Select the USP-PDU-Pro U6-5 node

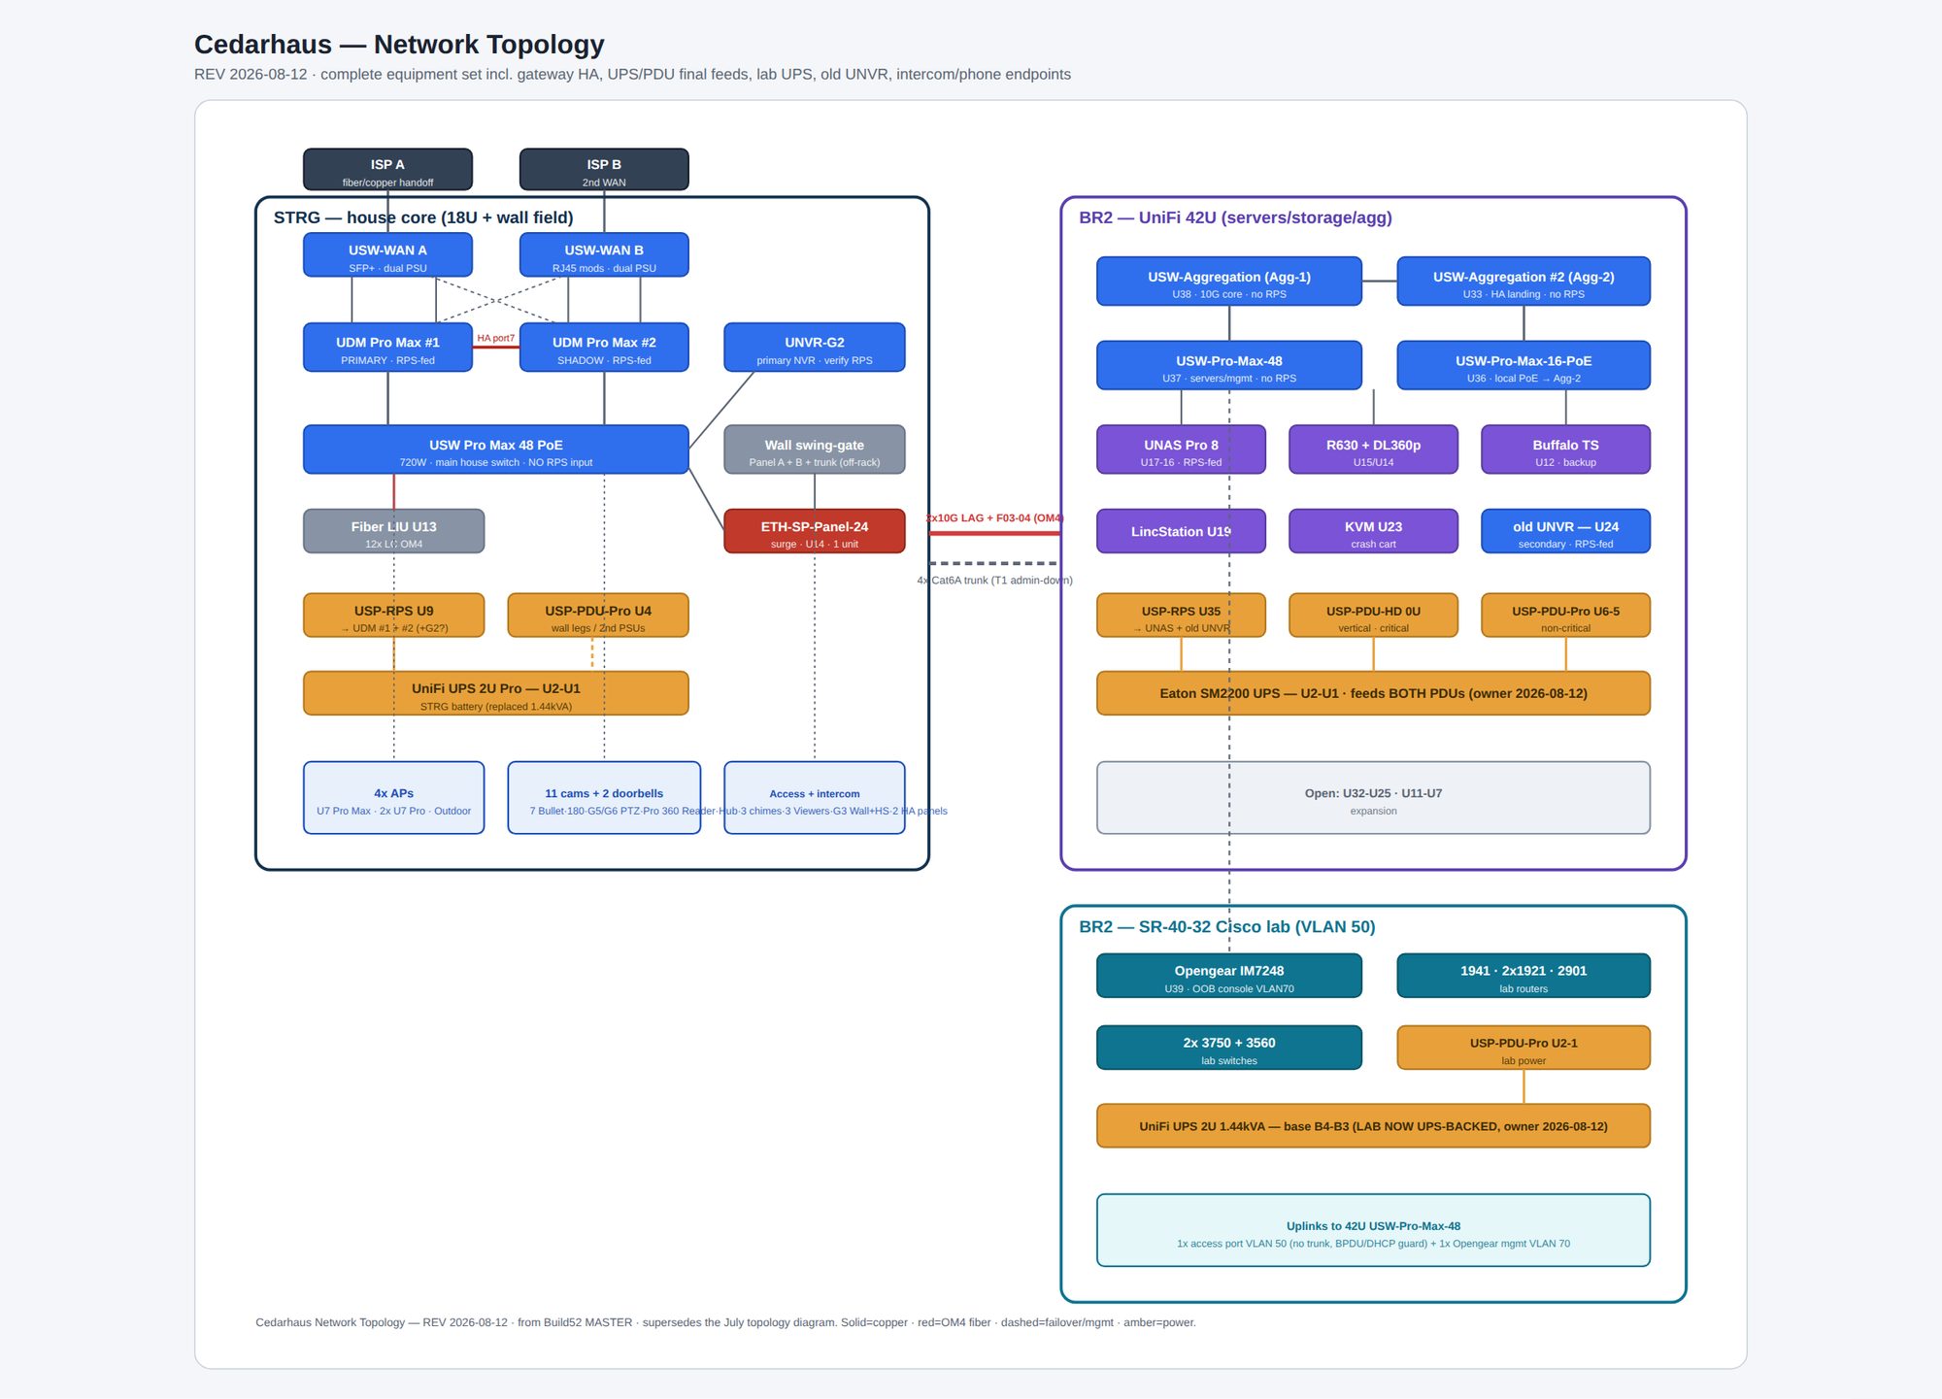click(1565, 616)
